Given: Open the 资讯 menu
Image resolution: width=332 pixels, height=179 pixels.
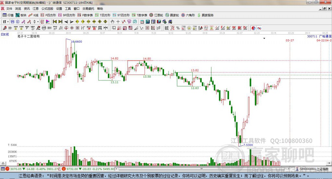Looking at the screenshot, I should point(27,9).
